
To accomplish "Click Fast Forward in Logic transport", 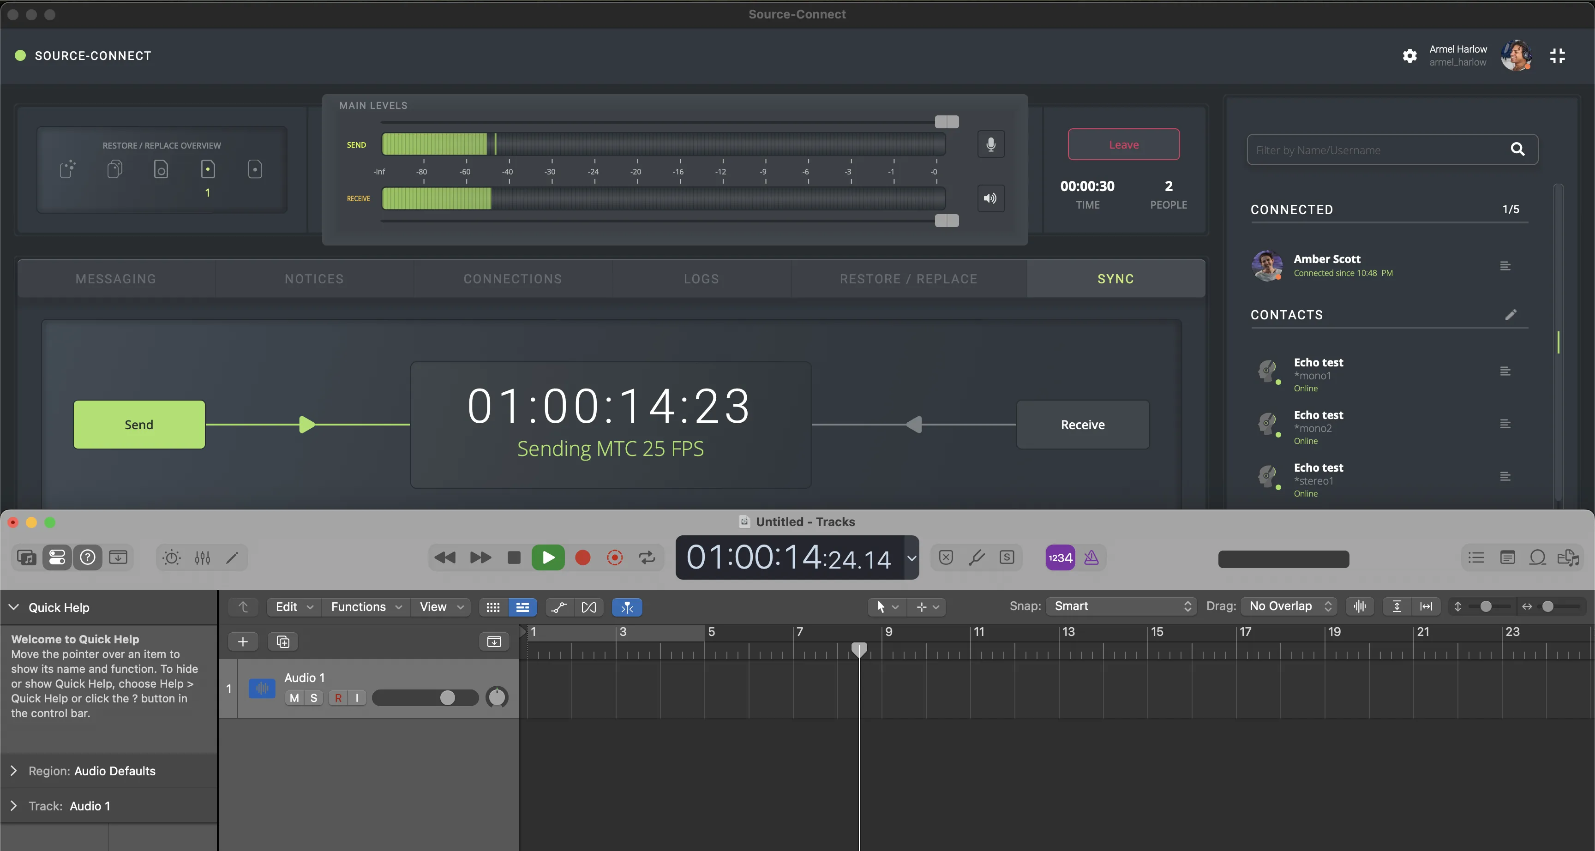I will [x=480, y=557].
